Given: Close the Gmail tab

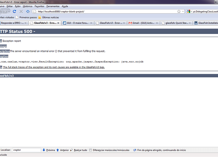Looking at the screenshot, I should tap(157, 23).
